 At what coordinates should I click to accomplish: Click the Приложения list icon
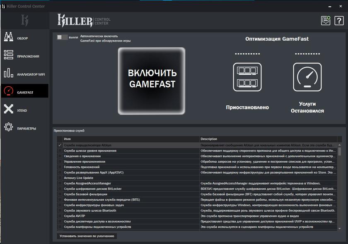[x=9, y=56]
